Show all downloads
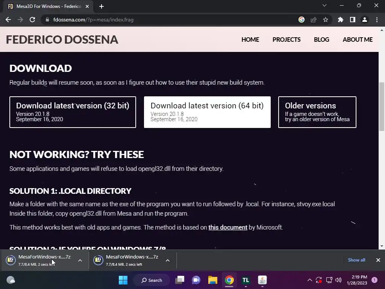Image resolution: width=385 pixels, height=289 pixels. click(x=356, y=260)
